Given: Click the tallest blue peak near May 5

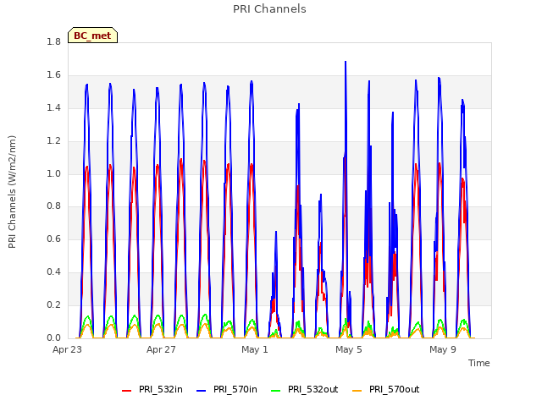Looking at the screenshot, I should pos(346,63).
